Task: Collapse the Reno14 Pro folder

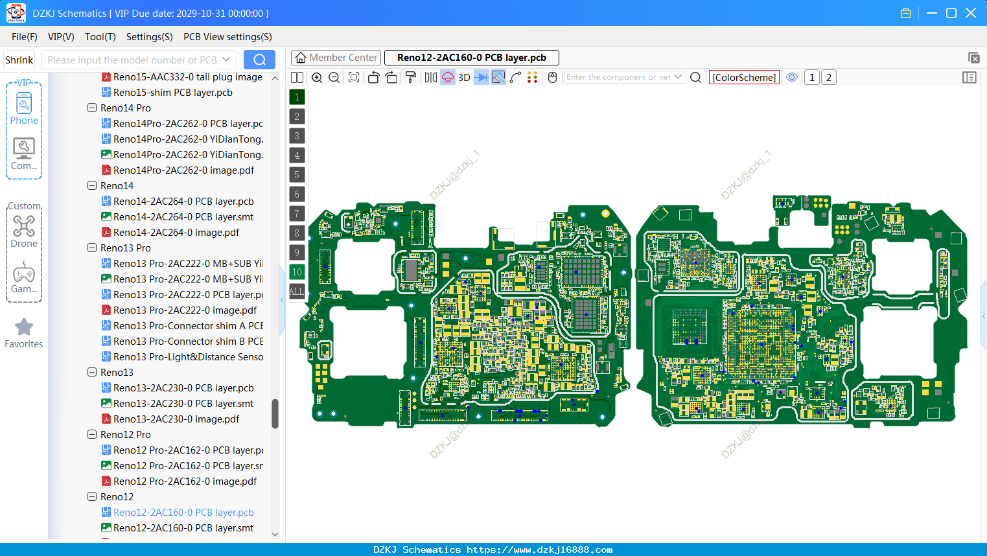Action: 92,108
